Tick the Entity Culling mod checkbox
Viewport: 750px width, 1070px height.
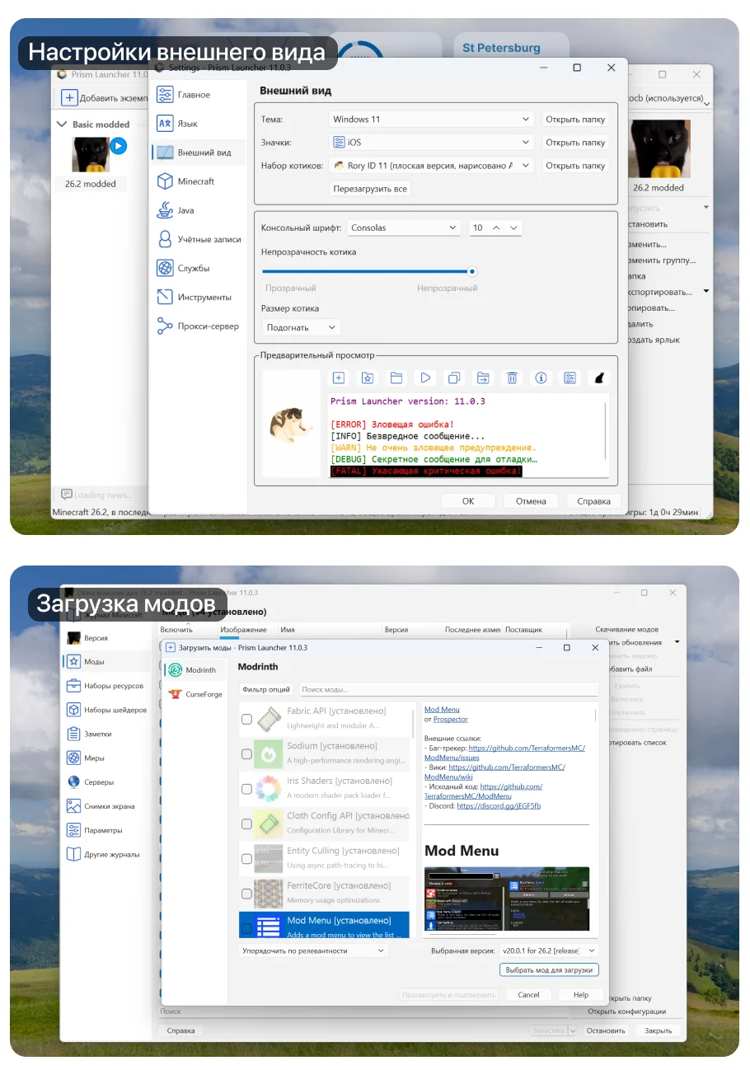pos(246,859)
